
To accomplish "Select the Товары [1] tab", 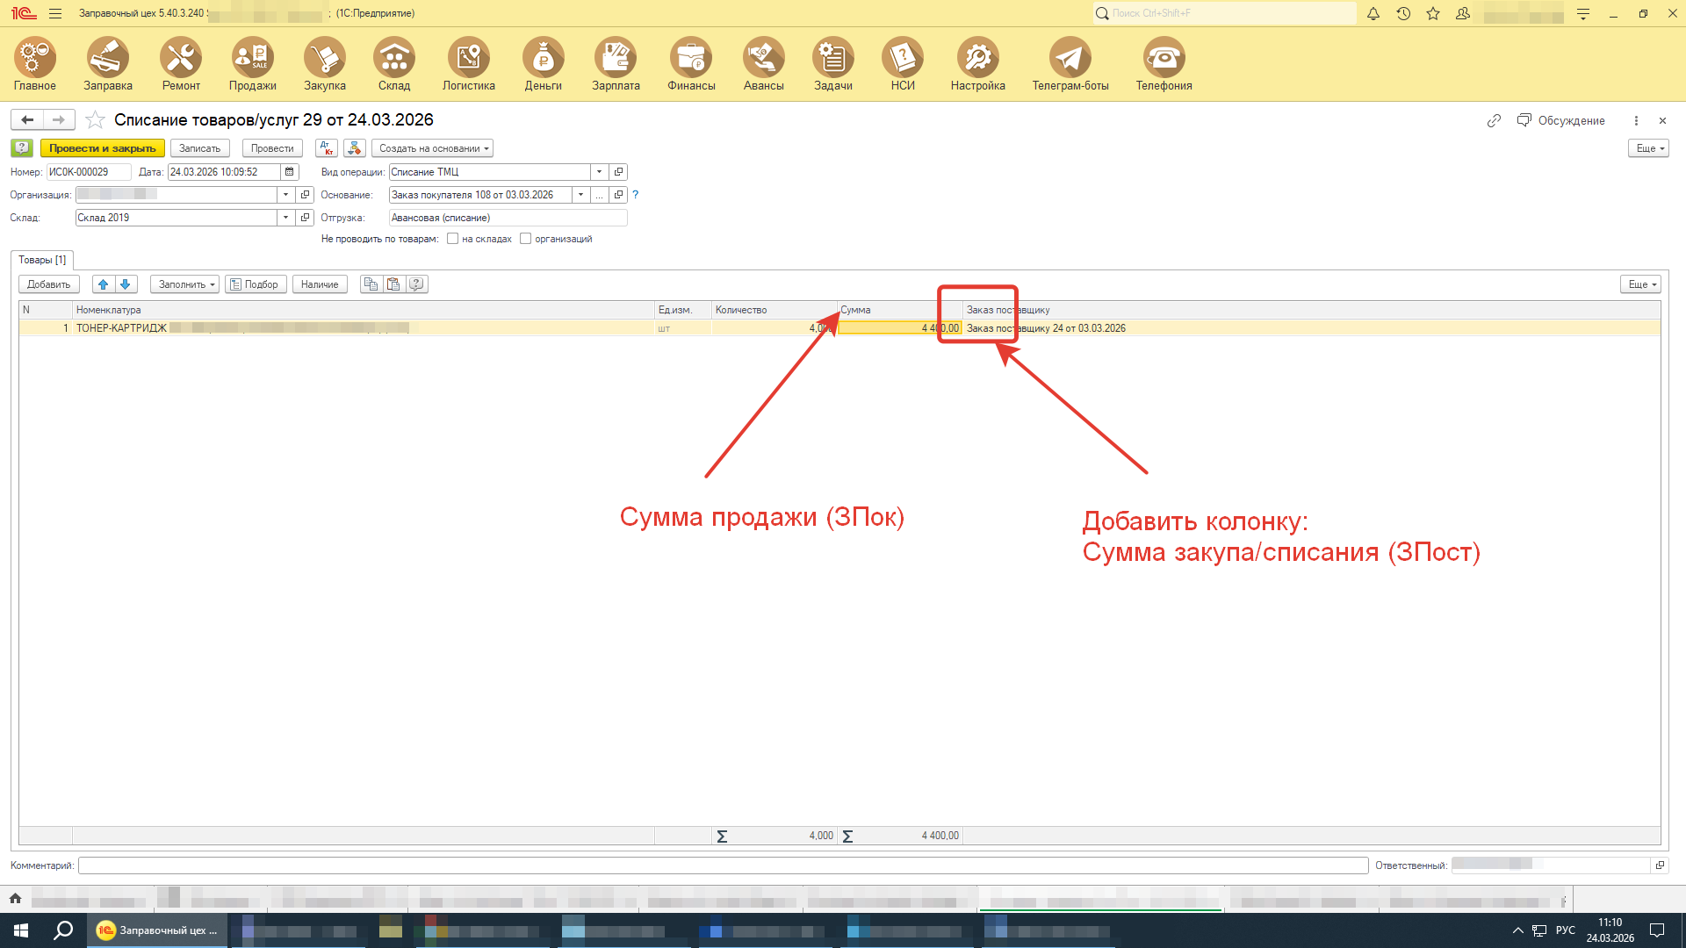I will click(42, 260).
